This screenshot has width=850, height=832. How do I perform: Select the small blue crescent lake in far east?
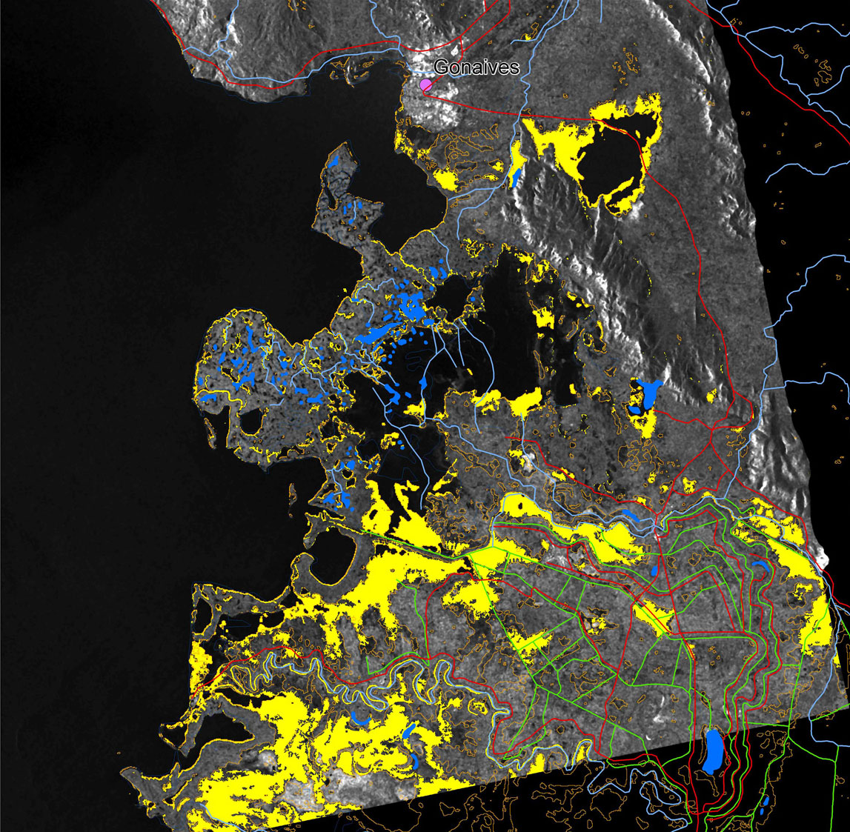coord(759,567)
